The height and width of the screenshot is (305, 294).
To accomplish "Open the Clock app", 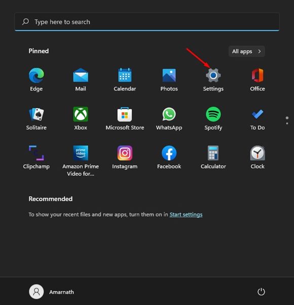I will pos(258,158).
